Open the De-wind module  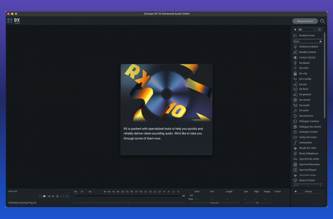[x=301, y=110]
